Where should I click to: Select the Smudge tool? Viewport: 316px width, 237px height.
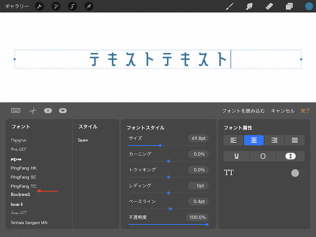249,6
